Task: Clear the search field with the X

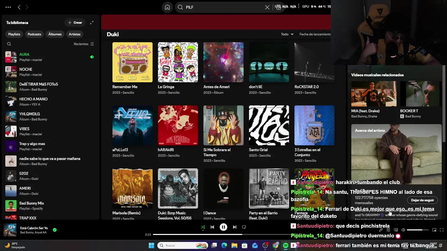Action: pyautogui.click(x=267, y=7)
